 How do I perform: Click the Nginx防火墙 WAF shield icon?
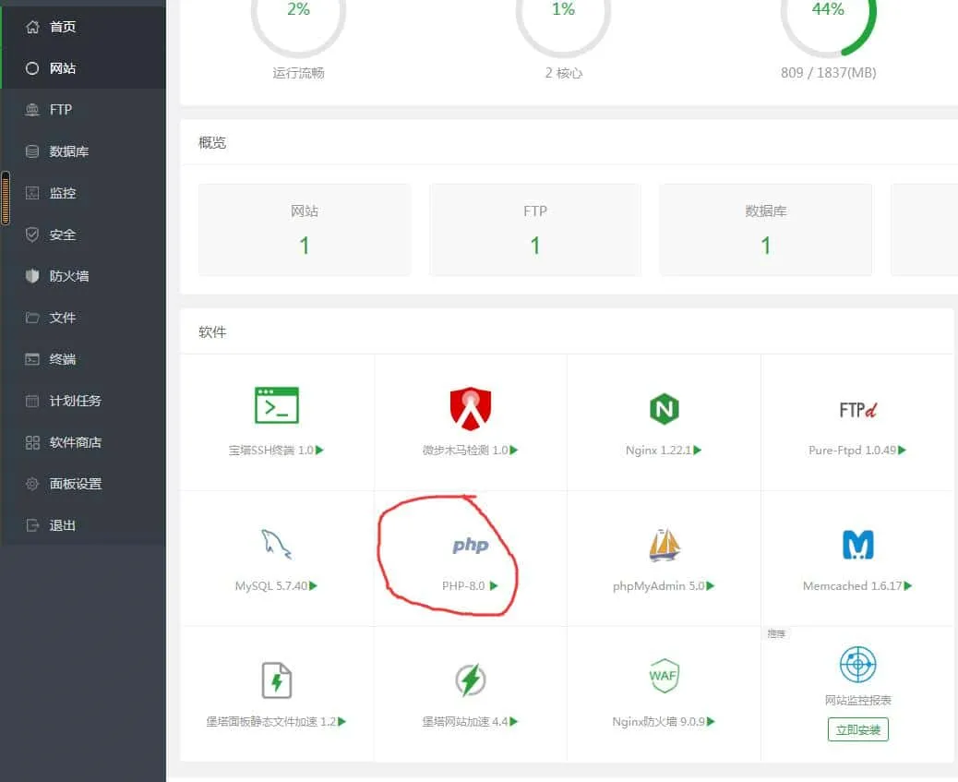[x=665, y=676]
